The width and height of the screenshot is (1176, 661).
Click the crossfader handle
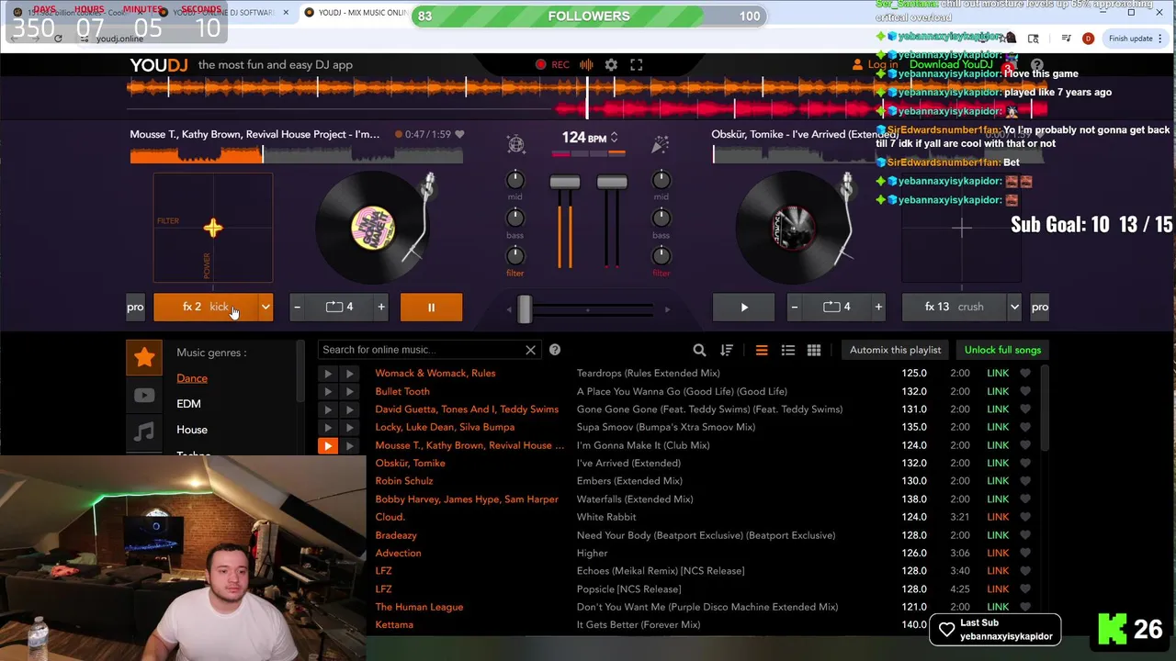tap(524, 309)
